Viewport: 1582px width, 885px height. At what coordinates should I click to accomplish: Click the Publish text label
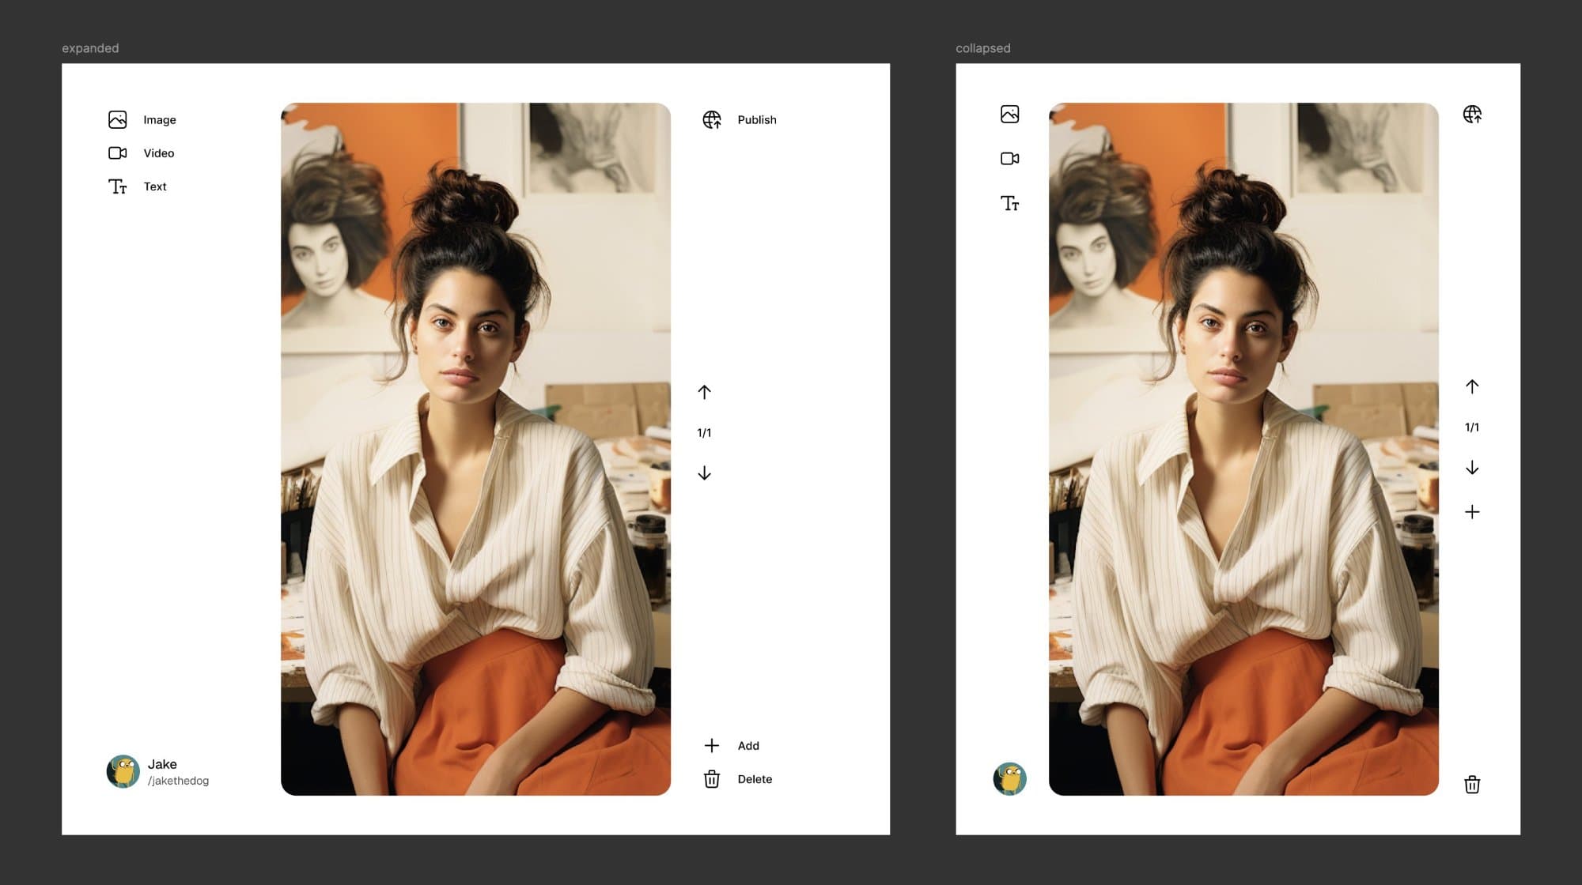pyautogui.click(x=757, y=119)
